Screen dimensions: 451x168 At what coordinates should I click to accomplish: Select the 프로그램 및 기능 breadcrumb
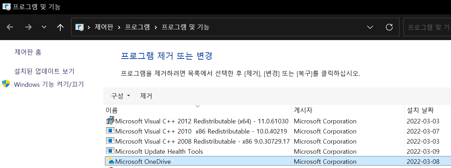pyautogui.click(x=185, y=27)
